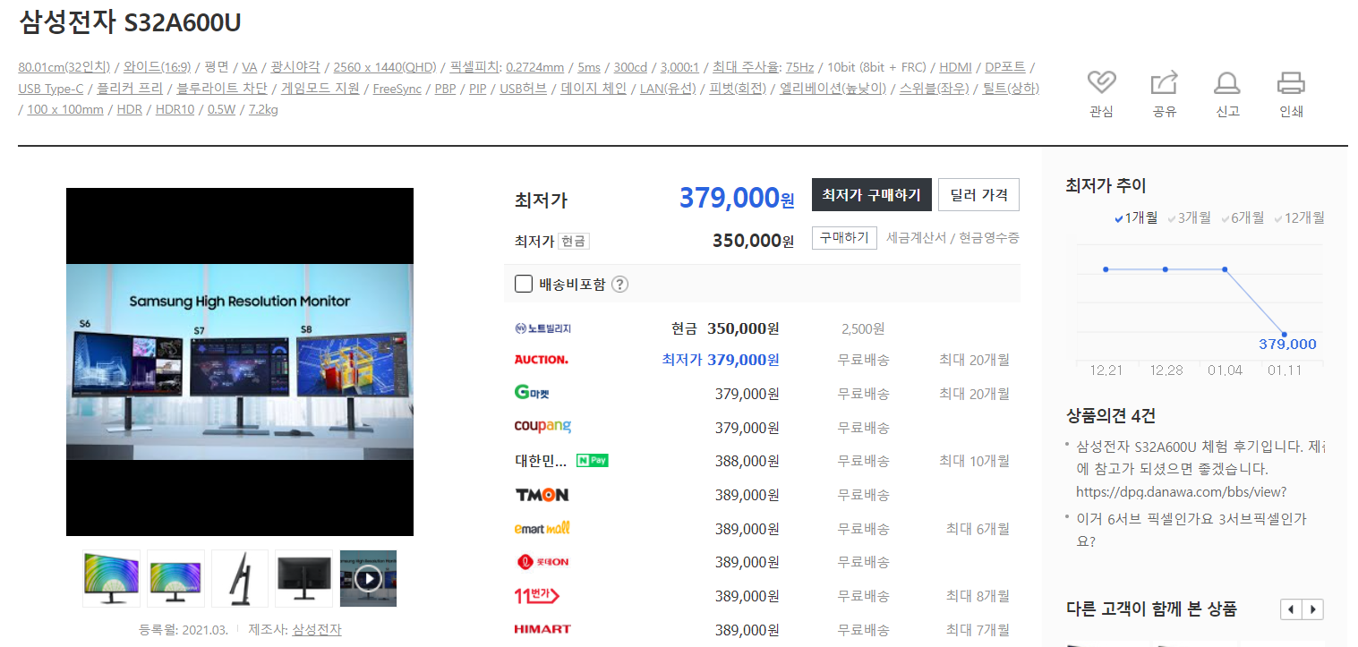This screenshot has height=647, width=1358.
Task: Open the 11번가 seller logo
Action: click(537, 595)
